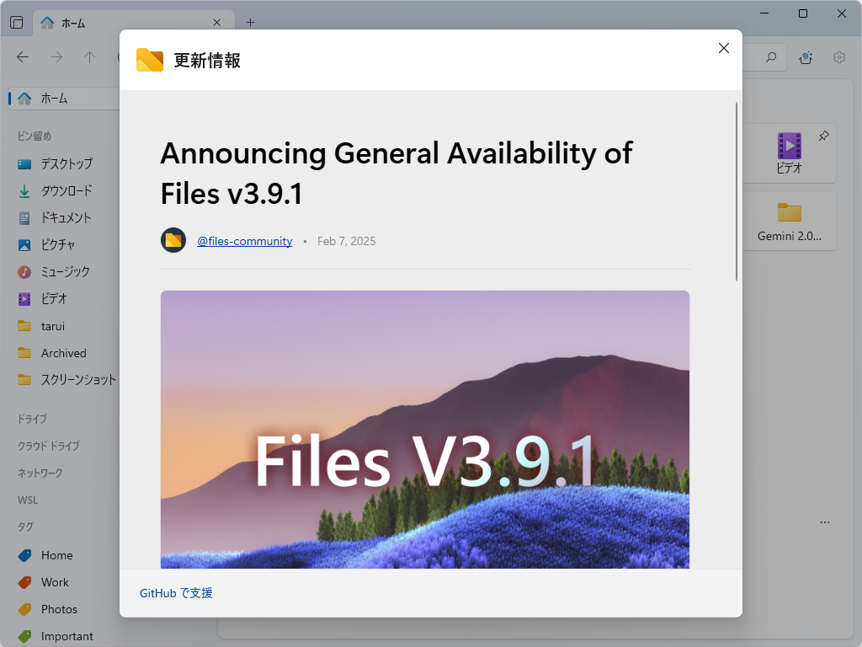Click the Files V3.9.1 banner image

[x=424, y=429]
